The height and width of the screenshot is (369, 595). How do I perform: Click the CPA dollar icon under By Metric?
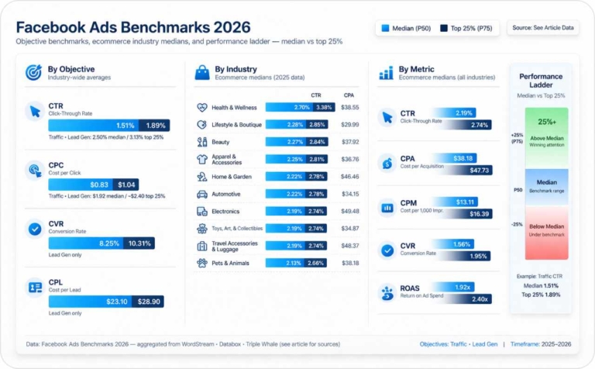[x=387, y=164]
